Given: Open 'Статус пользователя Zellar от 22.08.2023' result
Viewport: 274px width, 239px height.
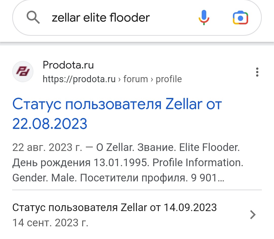Looking at the screenshot, I should [117, 105].
